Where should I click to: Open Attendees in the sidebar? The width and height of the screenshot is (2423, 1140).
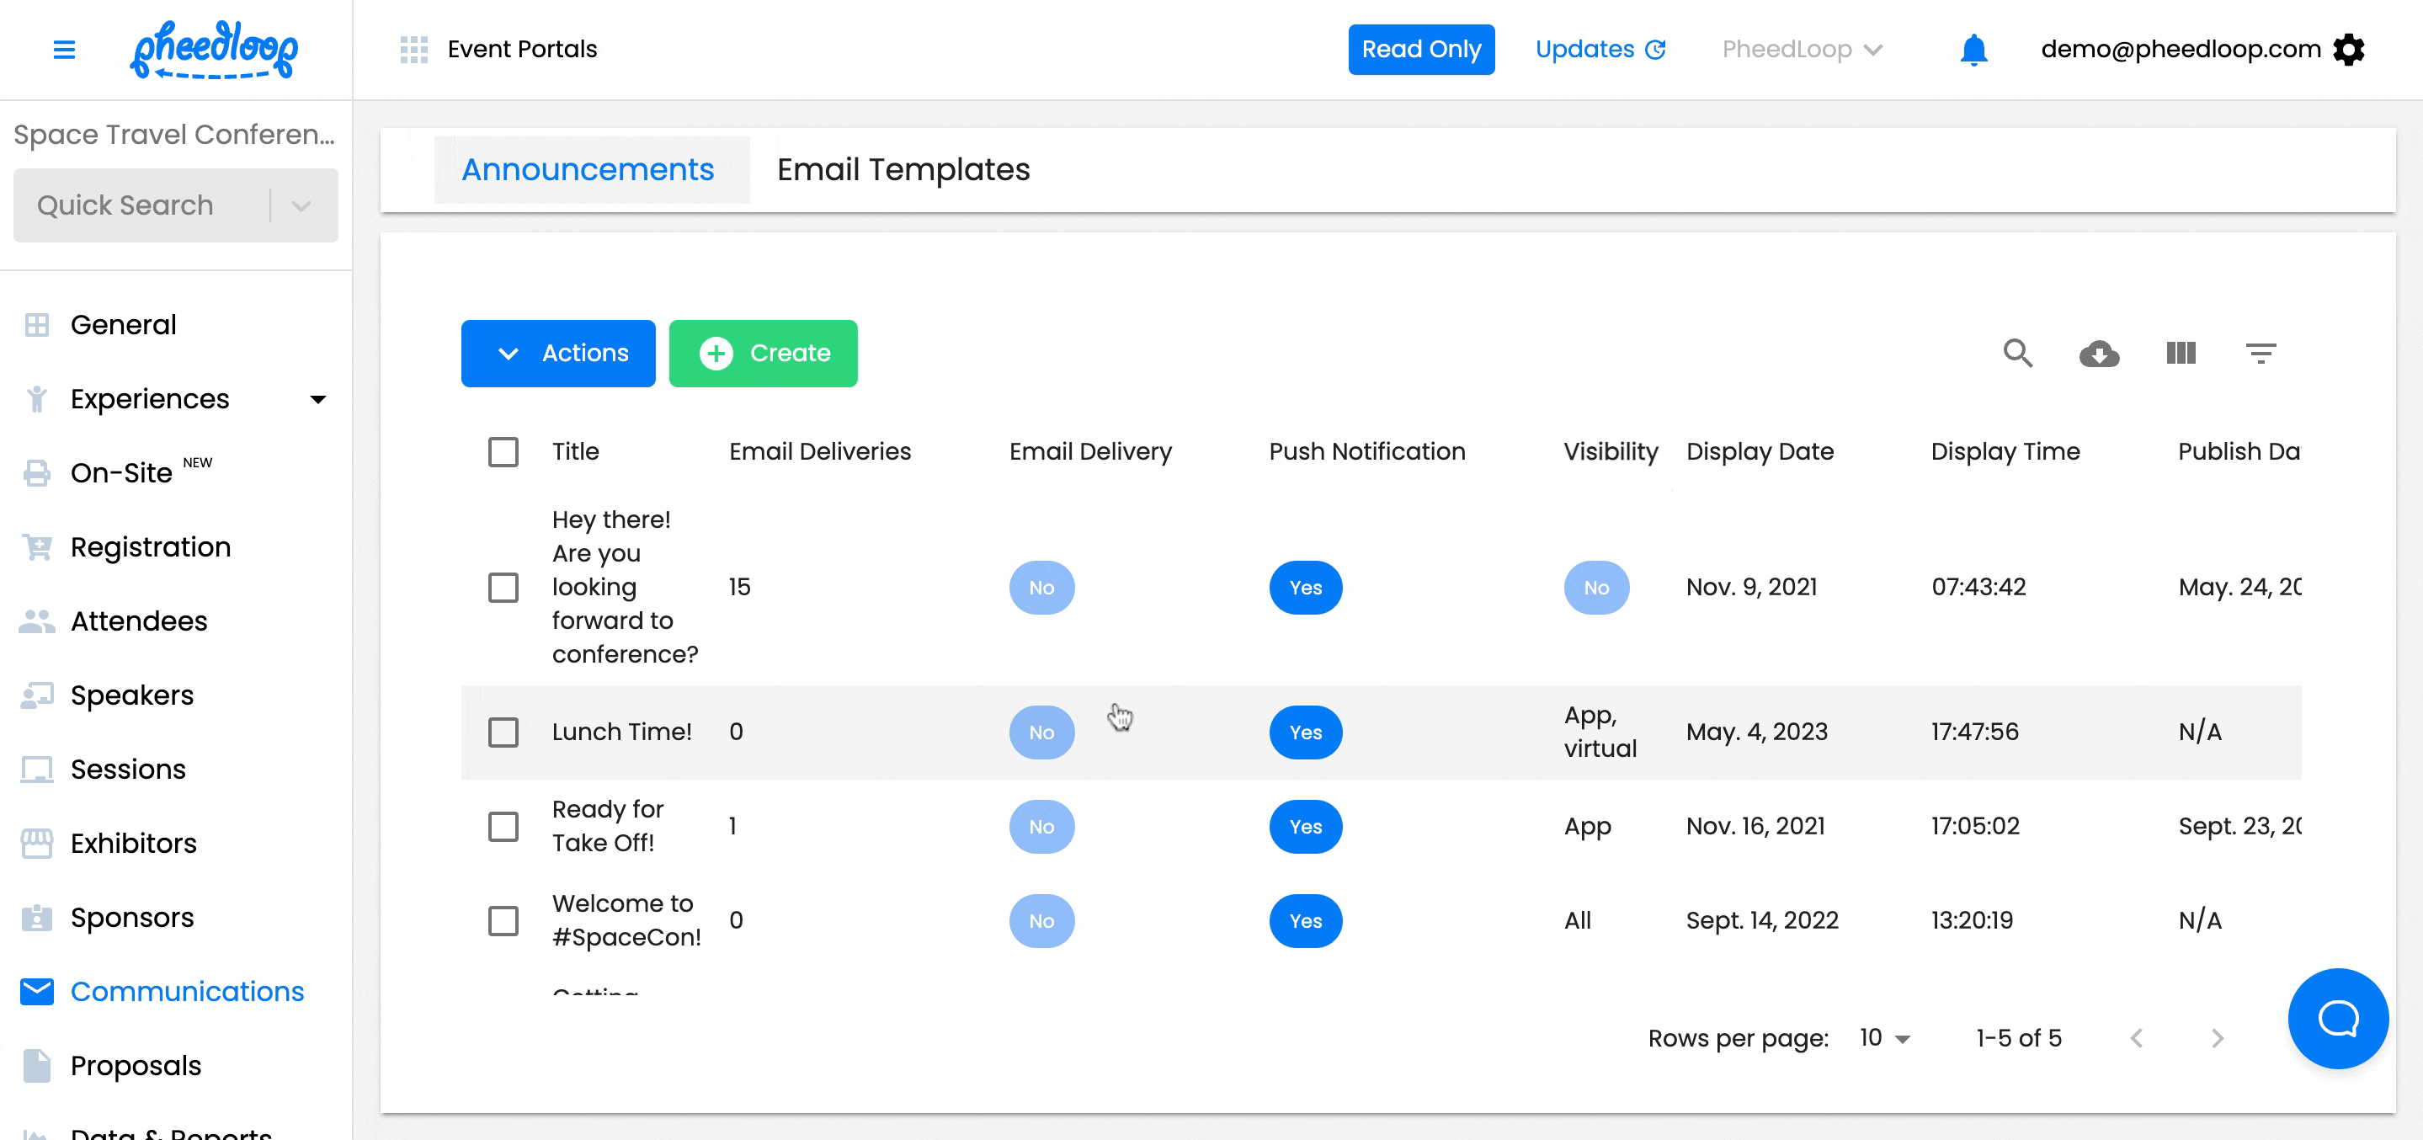click(x=138, y=621)
